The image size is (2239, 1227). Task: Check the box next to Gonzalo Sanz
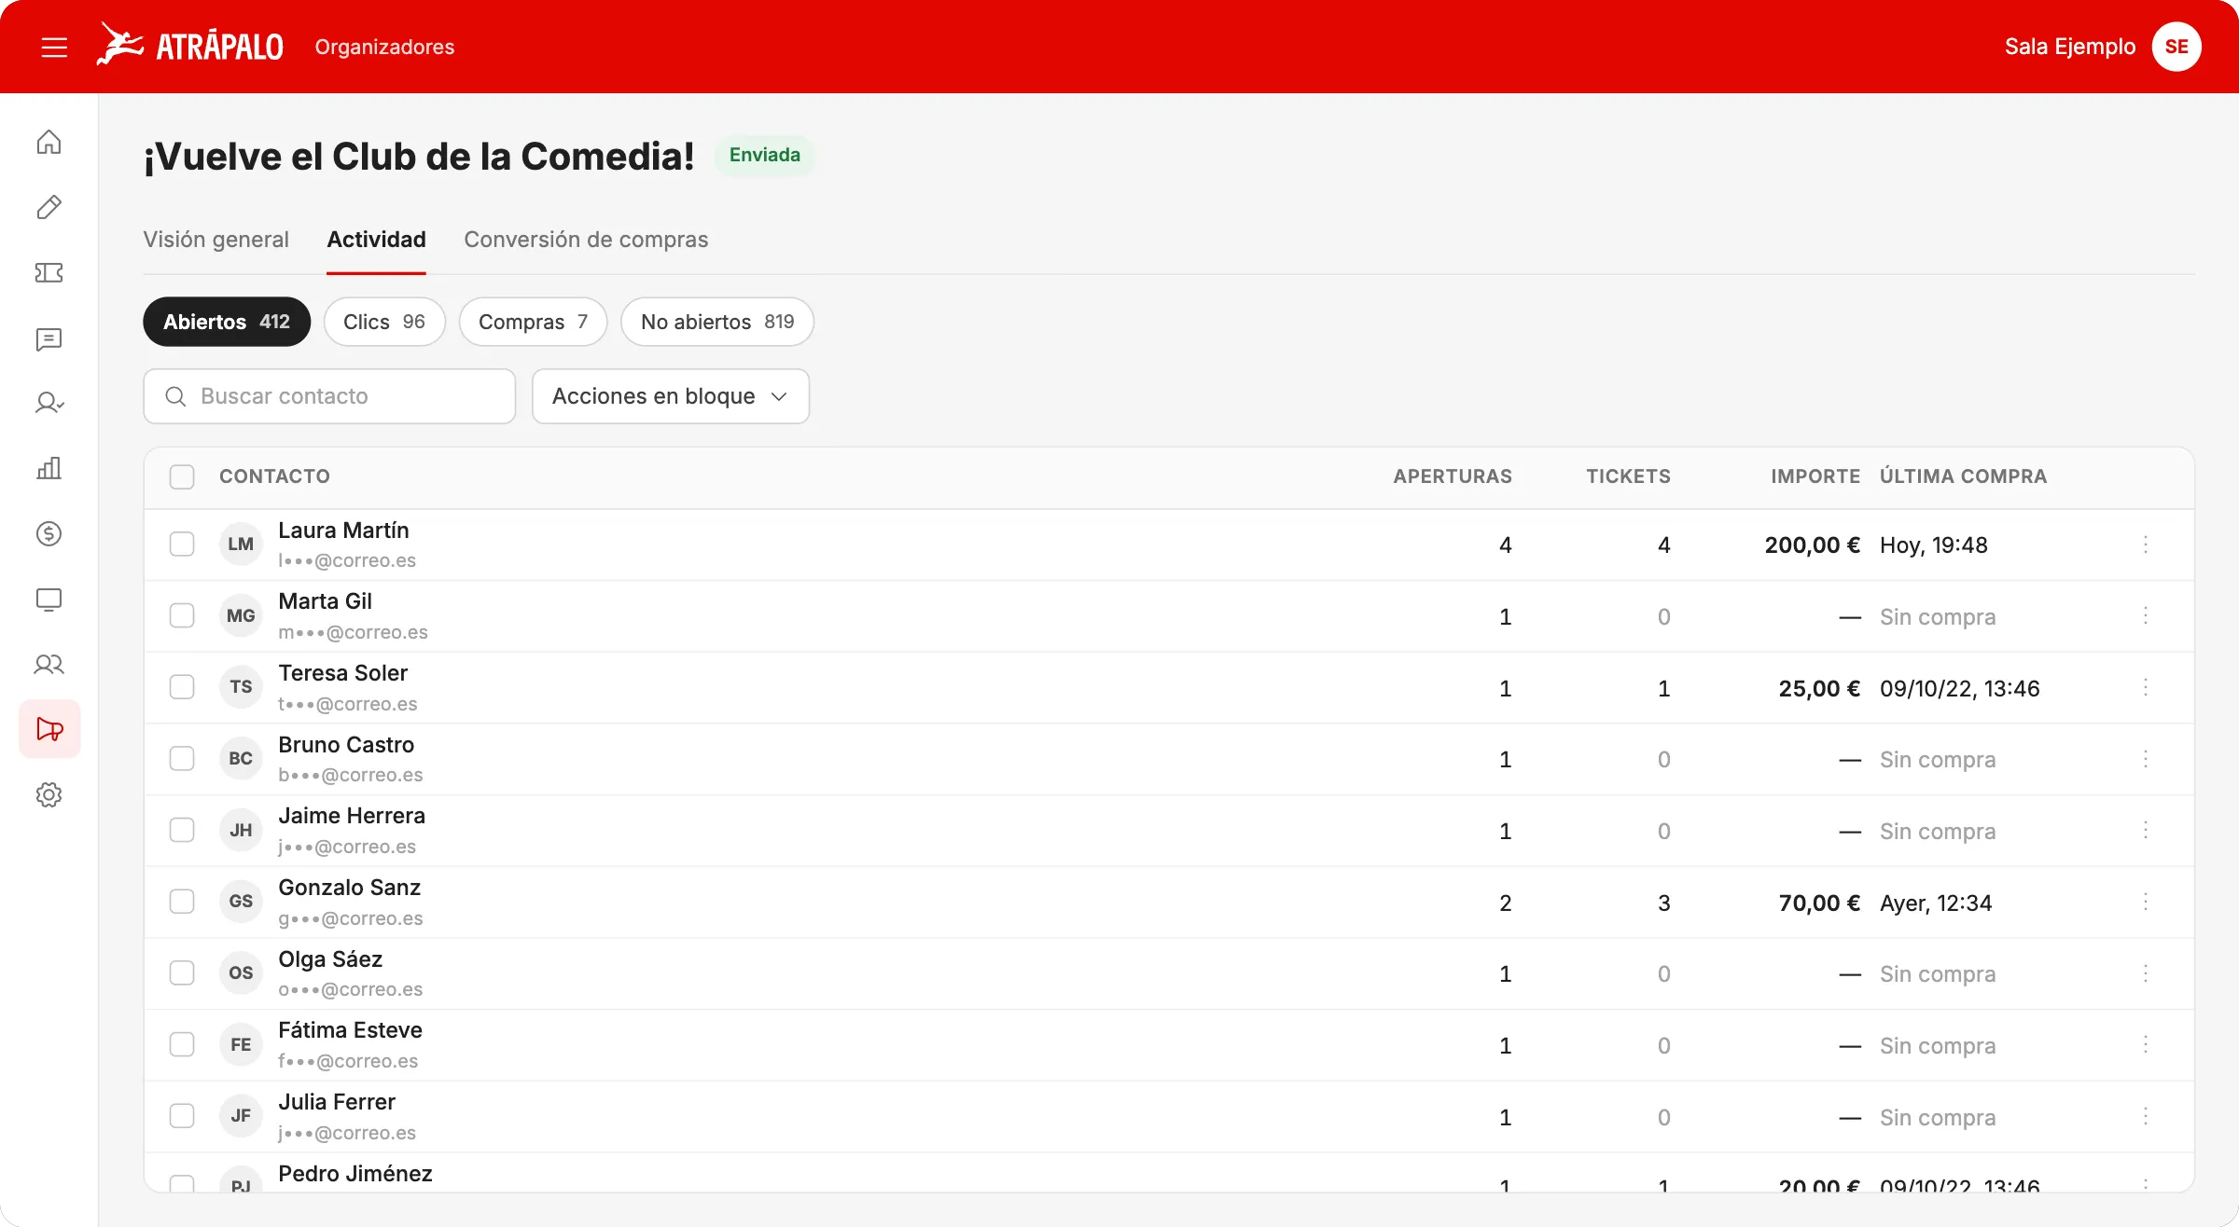click(x=182, y=902)
